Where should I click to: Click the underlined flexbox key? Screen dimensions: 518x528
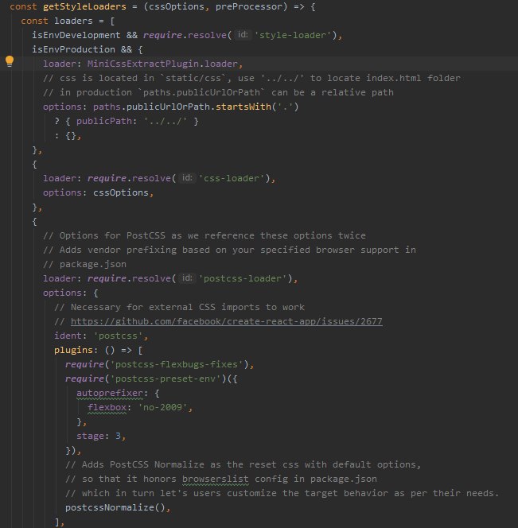(x=107, y=407)
